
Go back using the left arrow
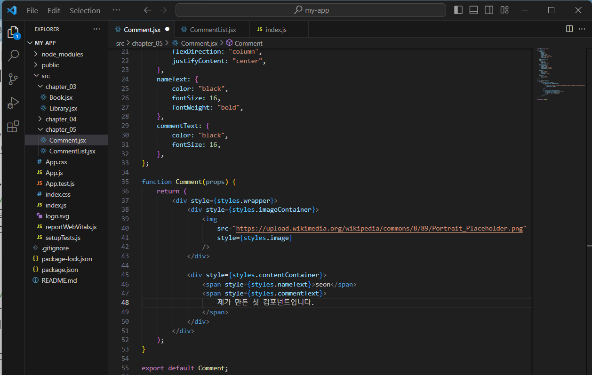pyautogui.click(x=147, y=10)
